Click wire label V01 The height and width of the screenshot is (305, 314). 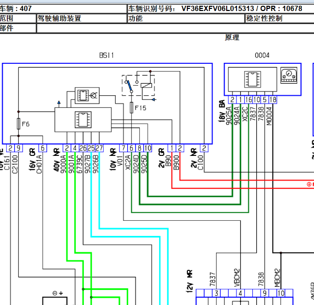pos(120,161)
